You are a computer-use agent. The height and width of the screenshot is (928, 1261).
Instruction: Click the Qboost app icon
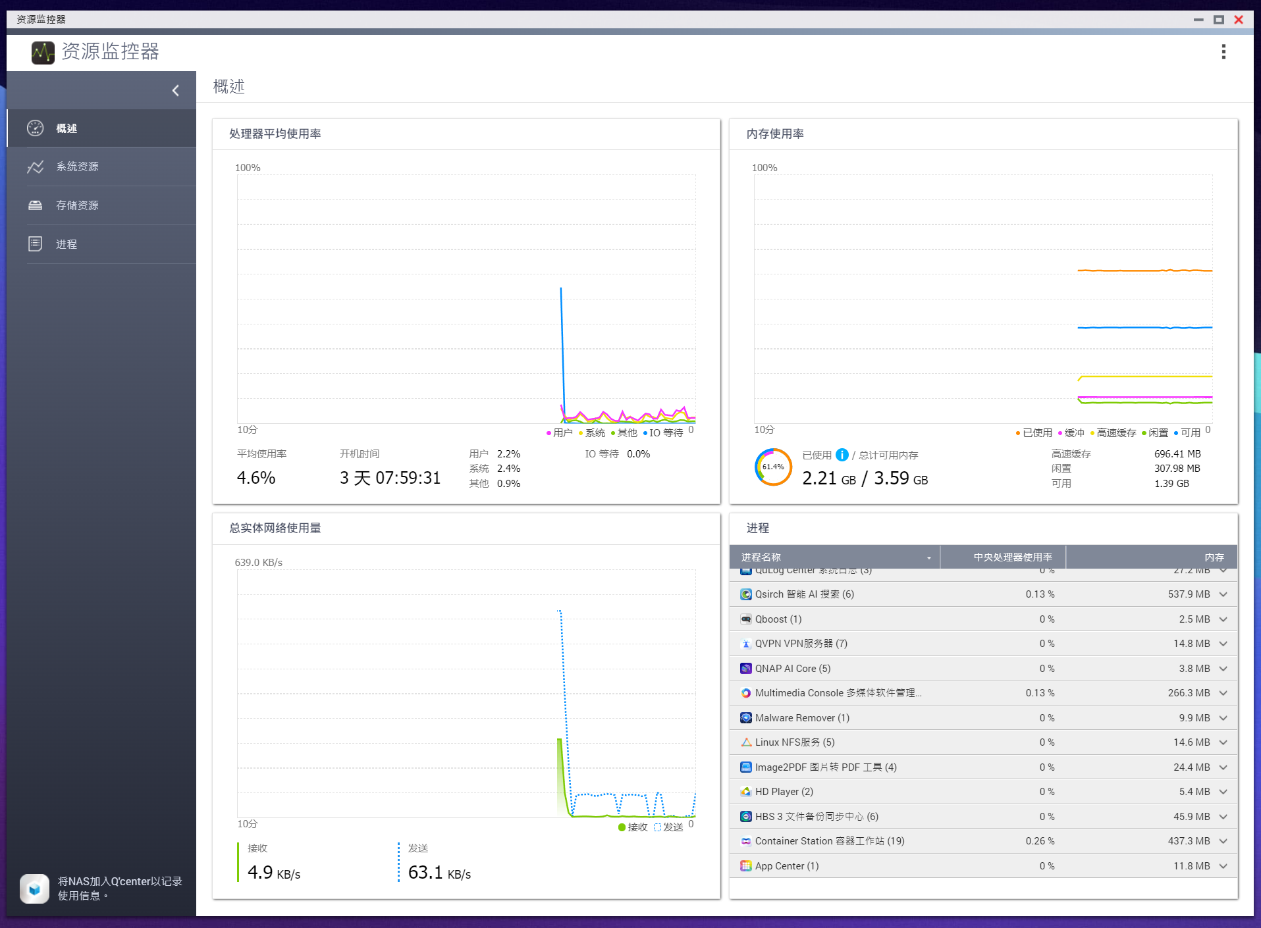[746, 619]
